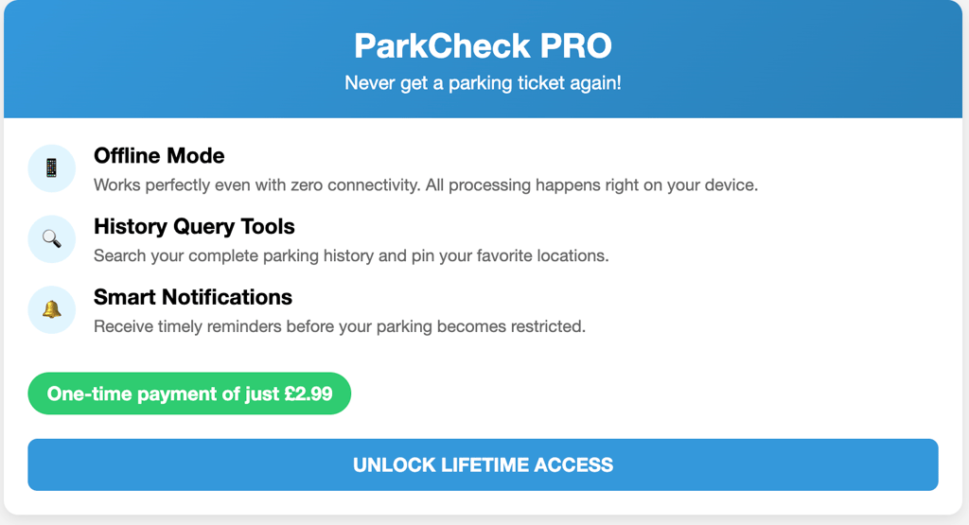Click the zero connectivity description text
This screenshot has height=525, width=969.
click(426, 184)
